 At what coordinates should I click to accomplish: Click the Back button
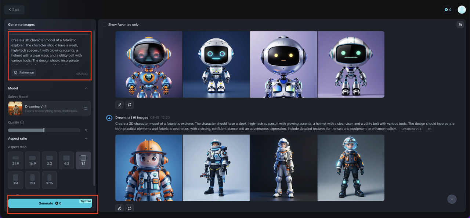(x=14, y=10)
